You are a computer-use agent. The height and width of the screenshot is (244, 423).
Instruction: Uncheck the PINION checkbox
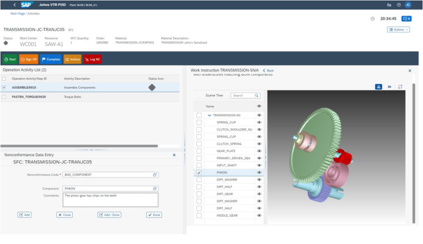pyautogui.click(x=199, y=172)
